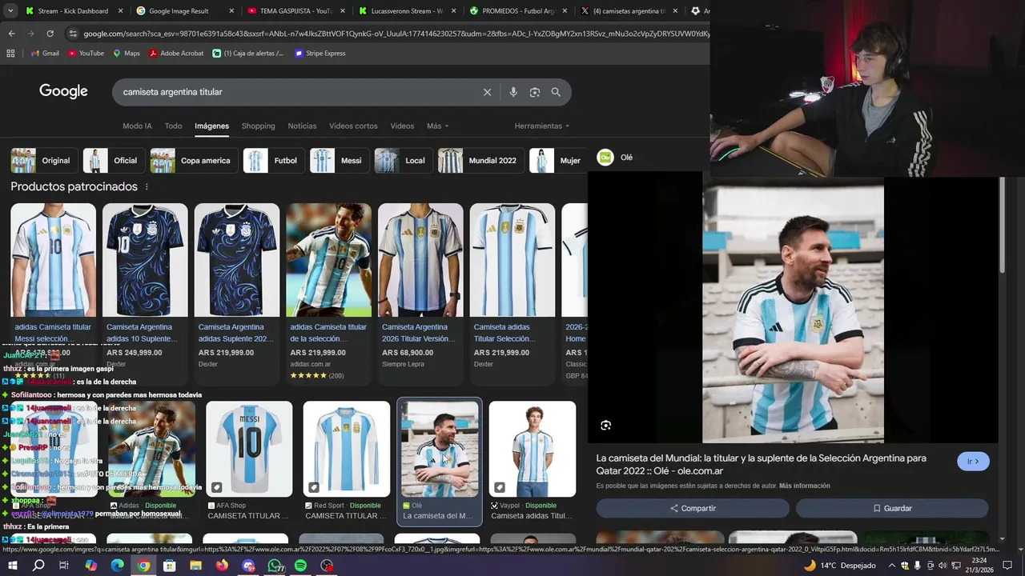Image resolution: width=1025 pixels, height=576 pixels.
Task: Open the Herramientas tools dropdown
Action: (542, 126)
